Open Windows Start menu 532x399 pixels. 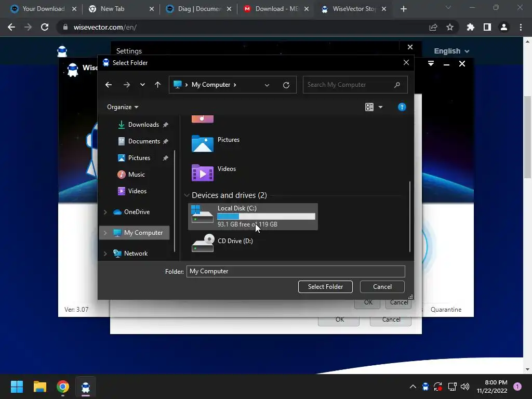pos(17,387)
